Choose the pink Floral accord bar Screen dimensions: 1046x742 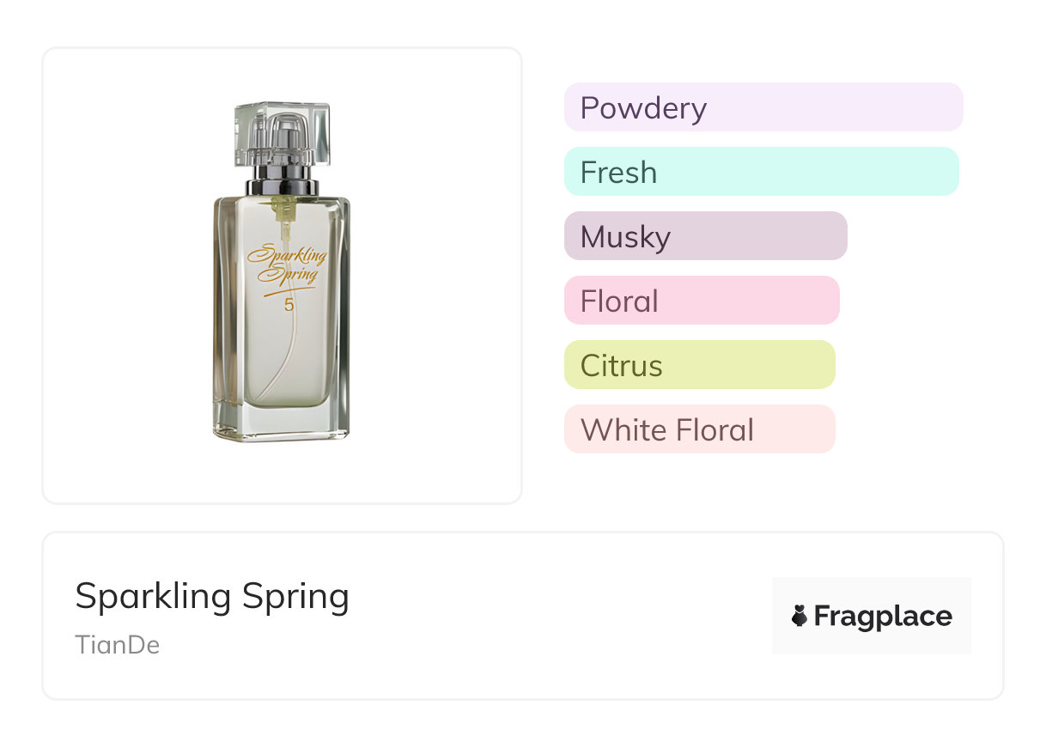click(701, 301)
